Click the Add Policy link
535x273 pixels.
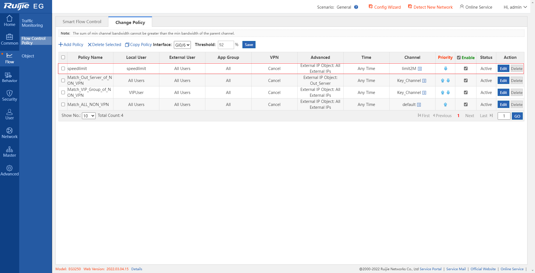click(x=71, y=45)
